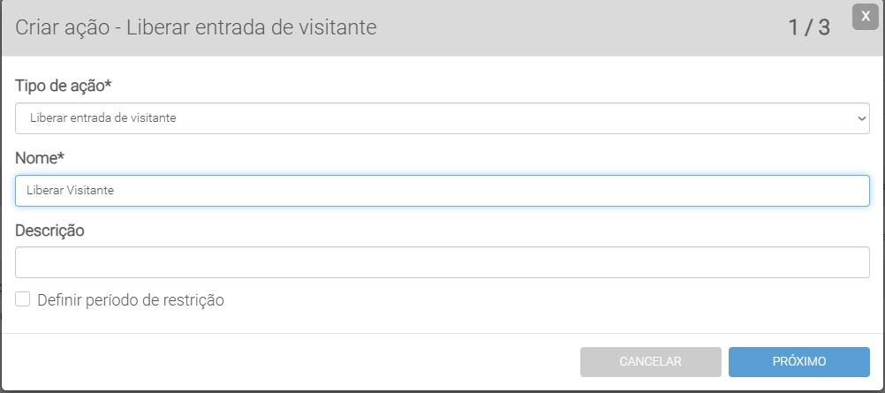885x393 pixels.
Task: Click the gray dialog header bar
Action: tap(574, 27)
